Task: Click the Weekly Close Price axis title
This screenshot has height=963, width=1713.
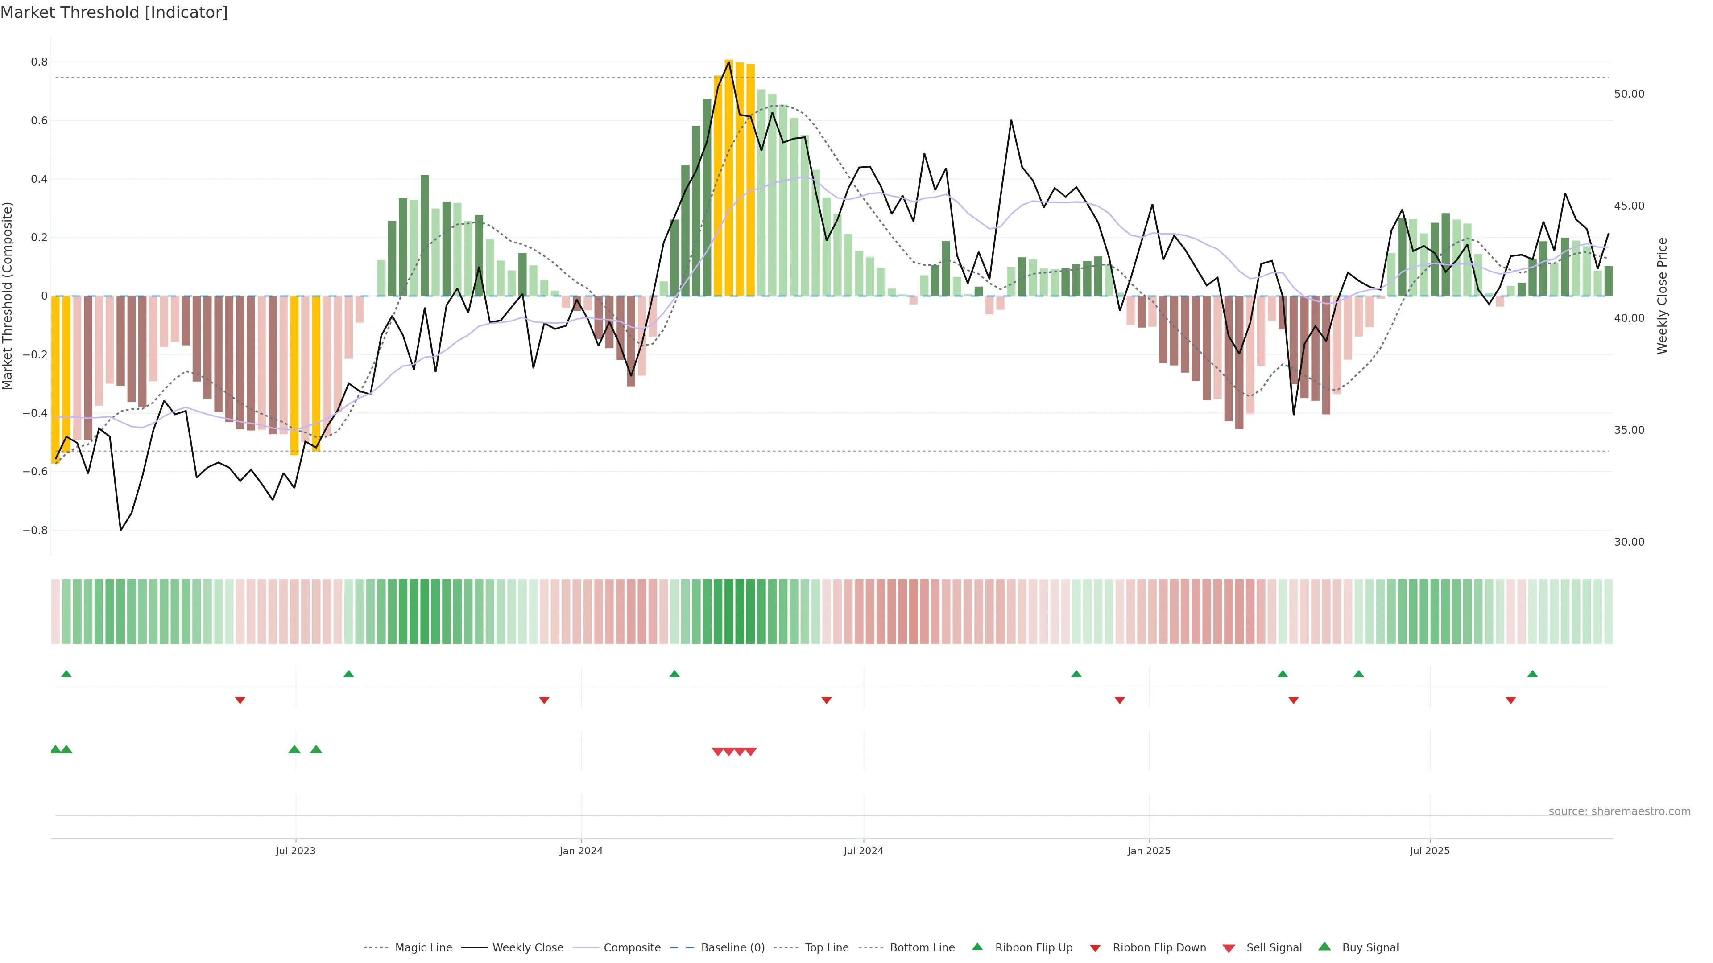Action: tap(1662, 296)
